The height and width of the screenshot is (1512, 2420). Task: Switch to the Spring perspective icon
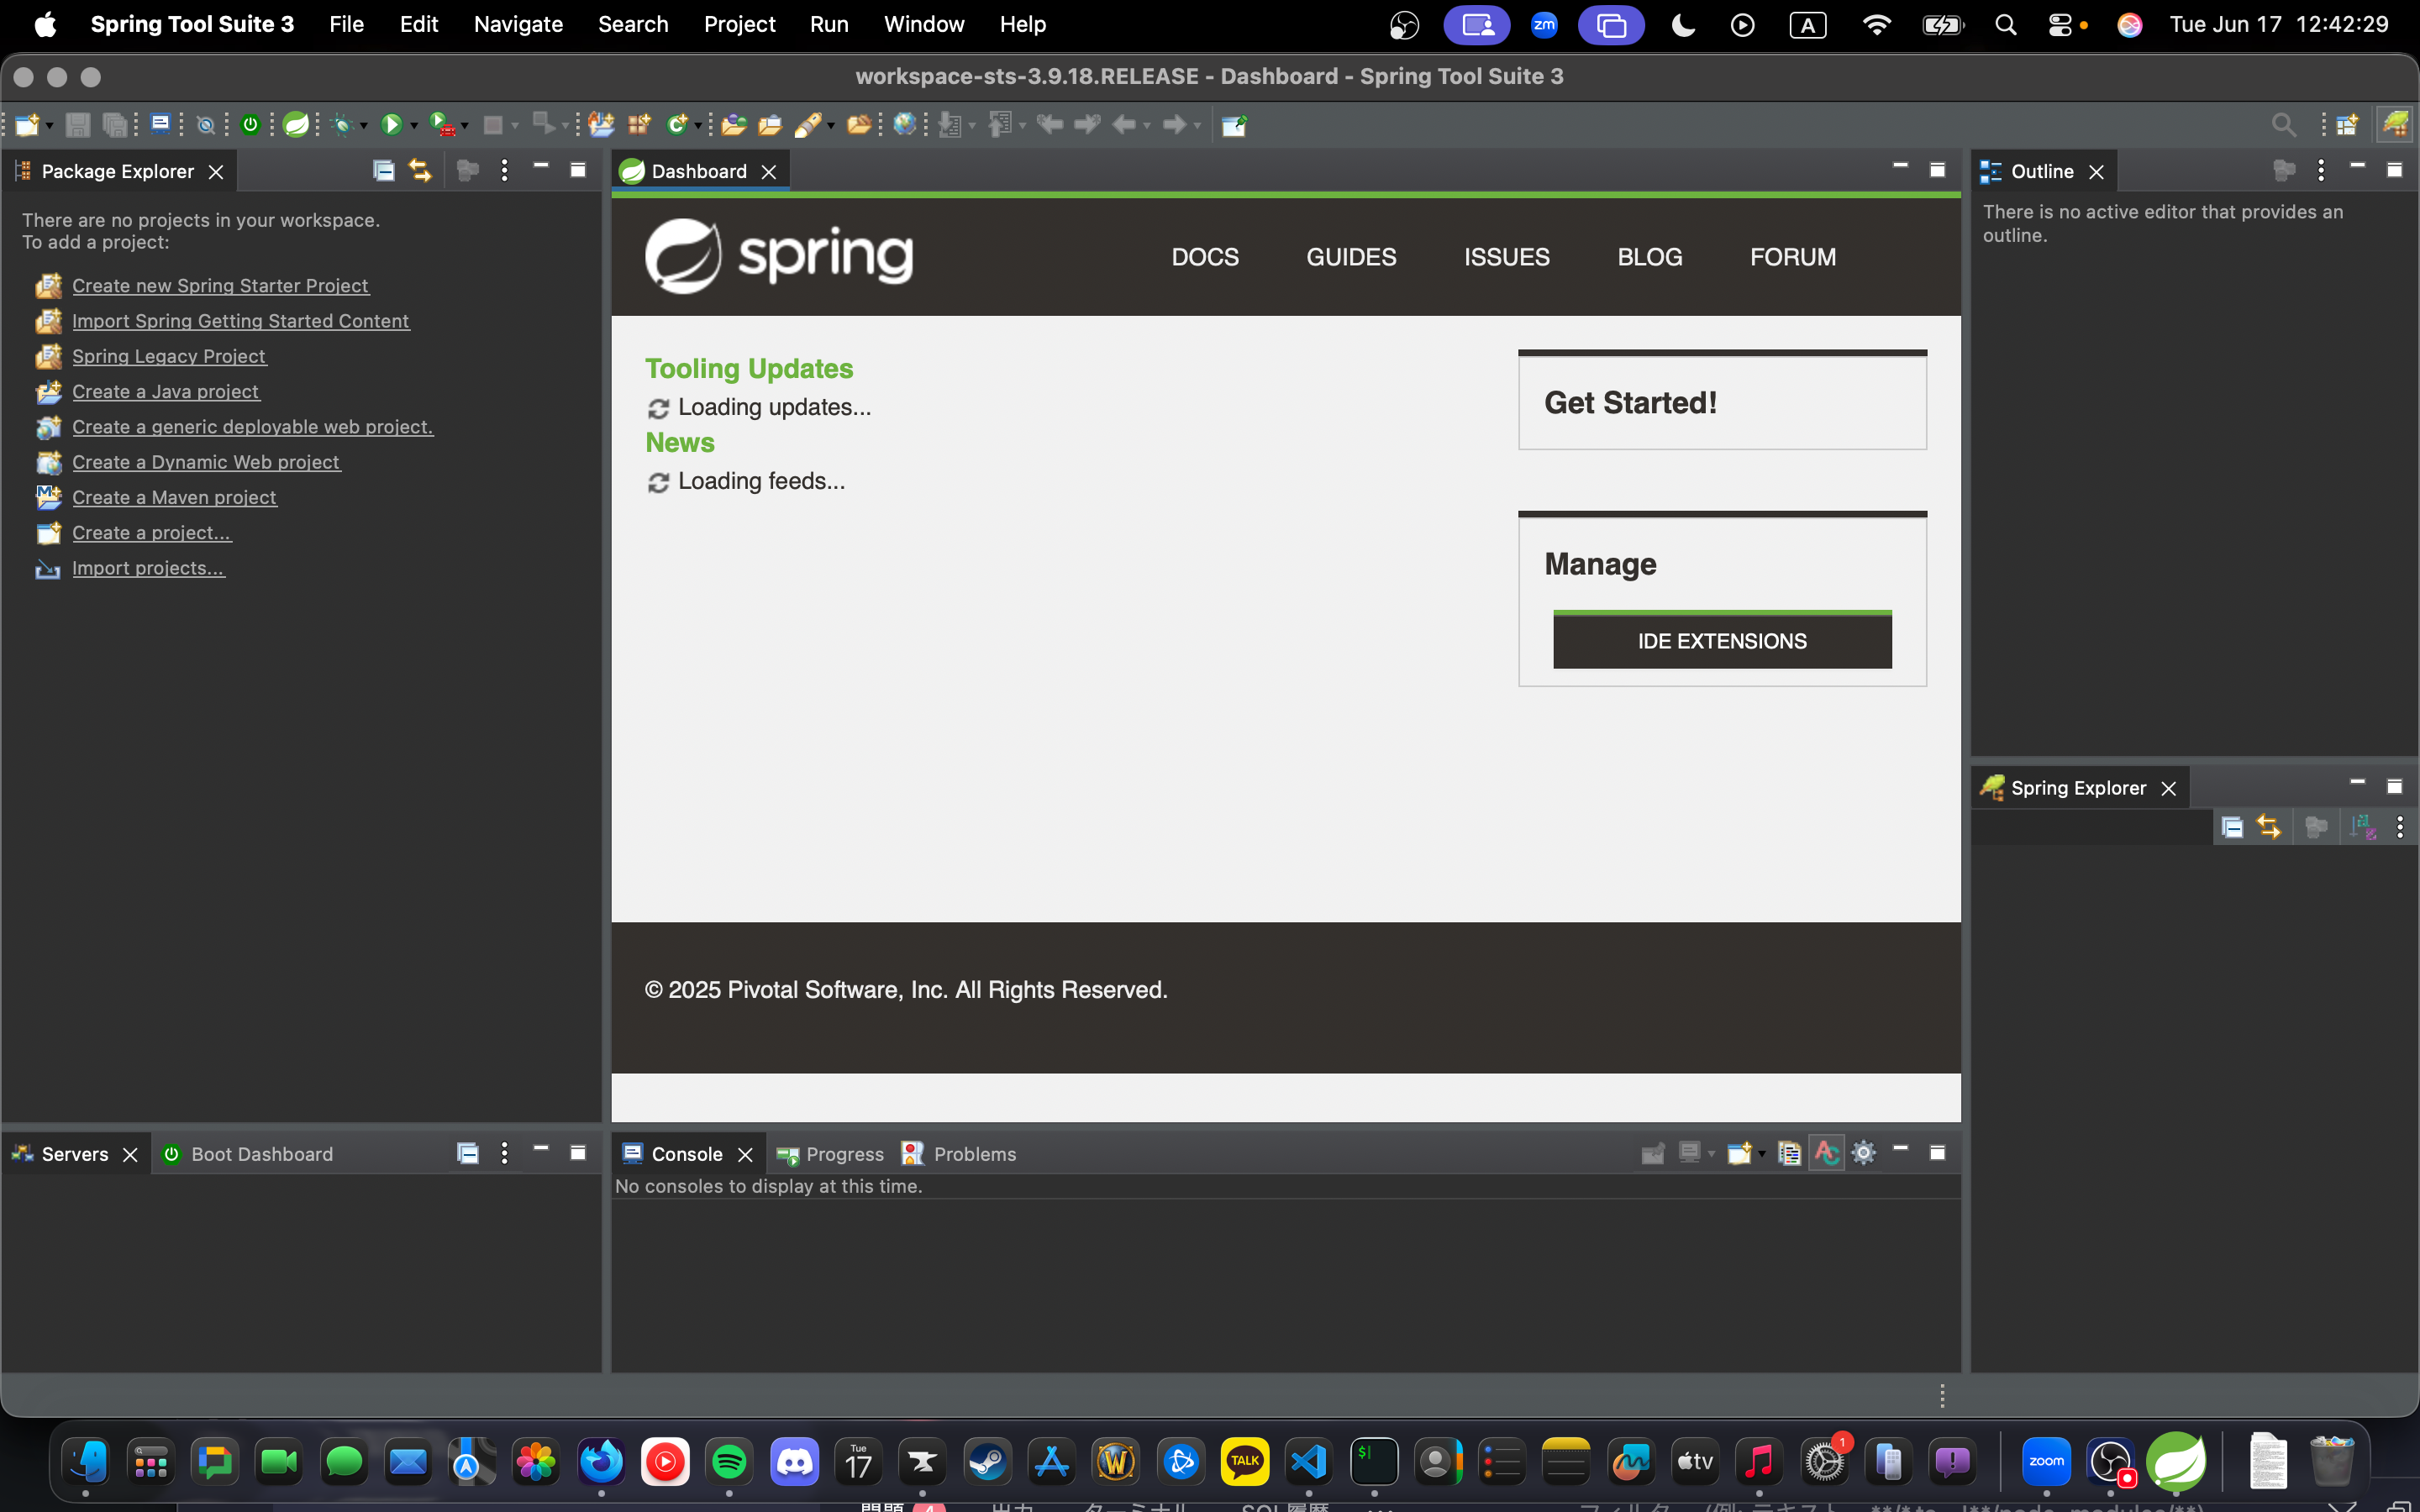[2396, 125]
